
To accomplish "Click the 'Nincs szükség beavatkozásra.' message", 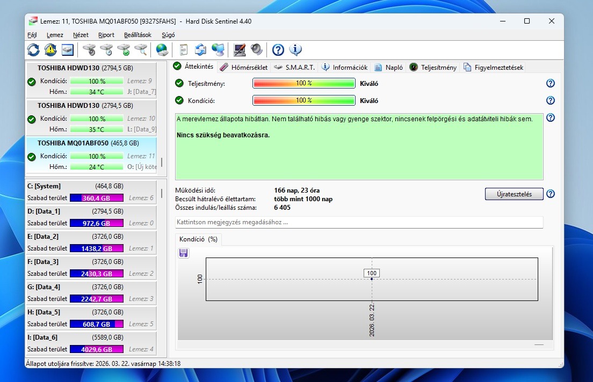I will (223, 135).
